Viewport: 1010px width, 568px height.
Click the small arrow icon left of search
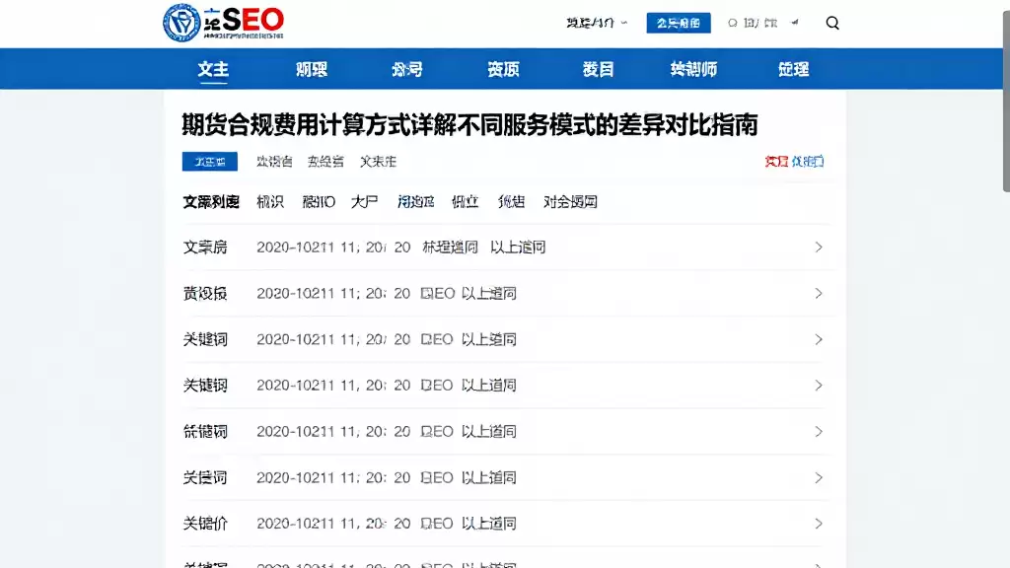[x=795, y=23]
